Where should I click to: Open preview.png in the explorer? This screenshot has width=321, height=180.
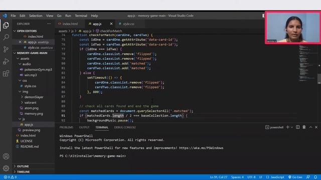tap(31, 130)
